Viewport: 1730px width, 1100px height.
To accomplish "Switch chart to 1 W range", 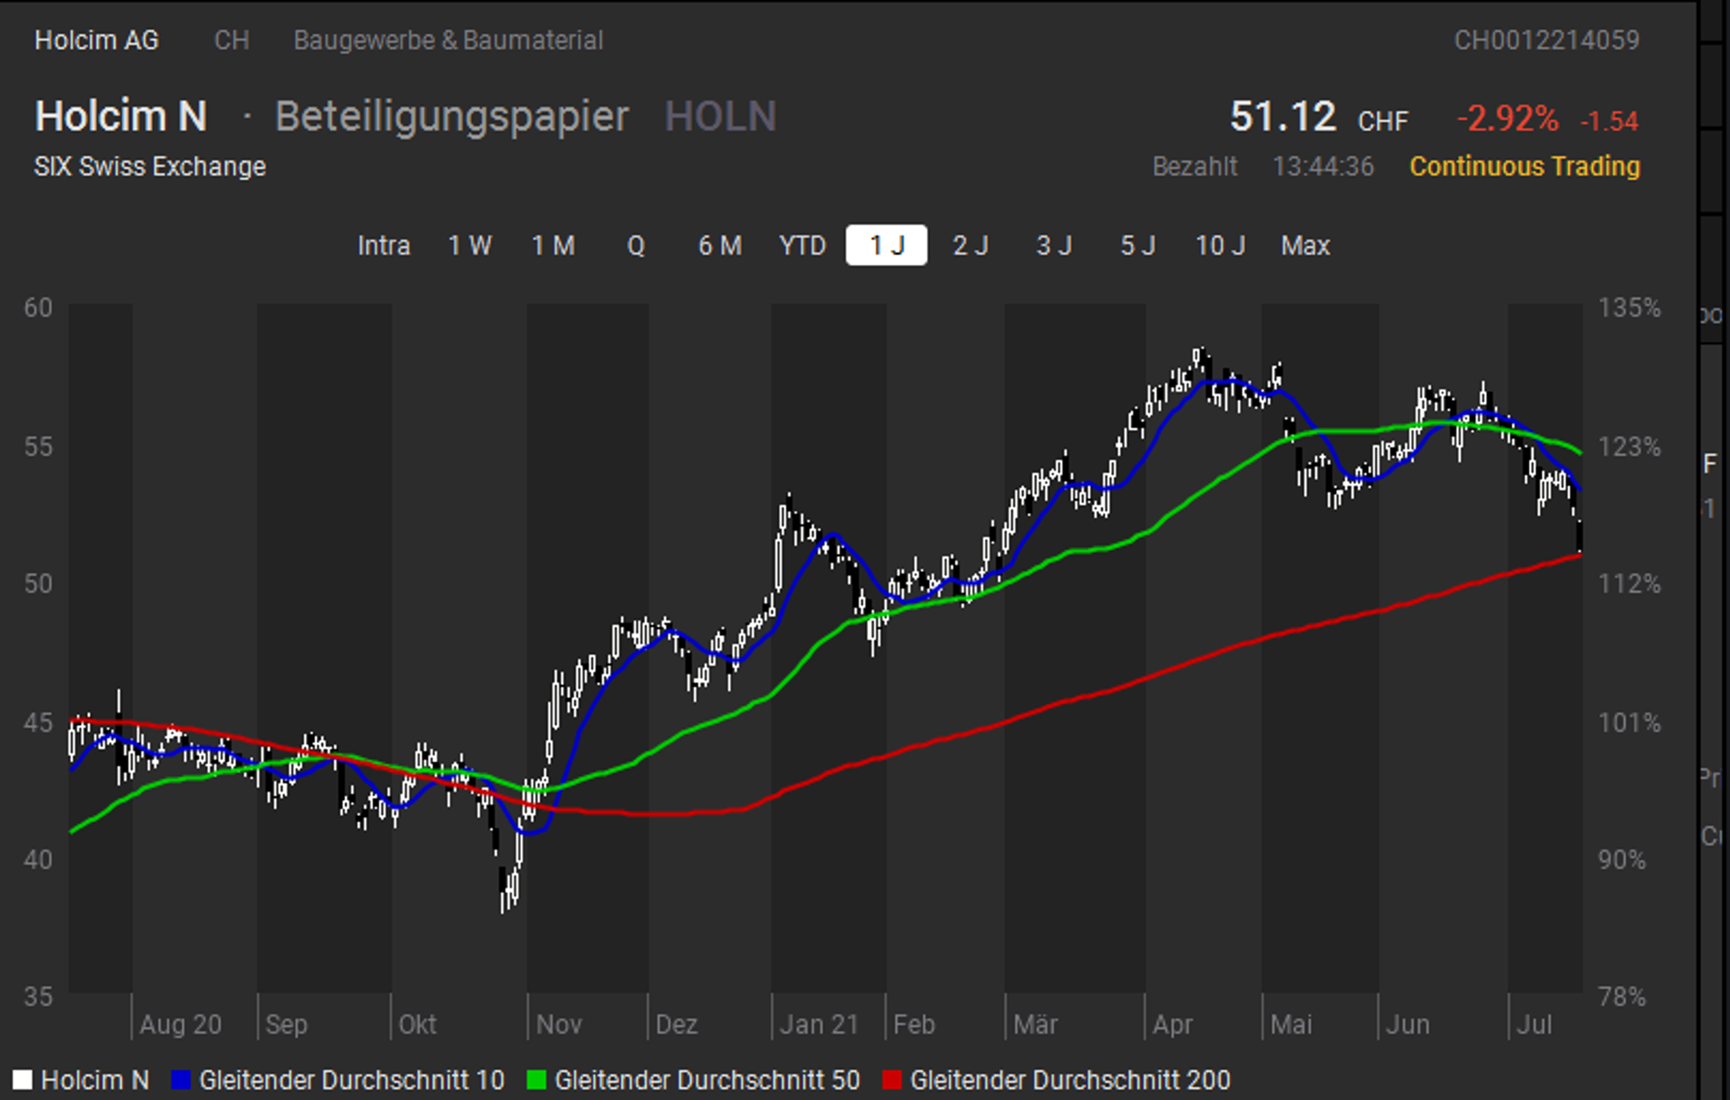I will 470,246.
